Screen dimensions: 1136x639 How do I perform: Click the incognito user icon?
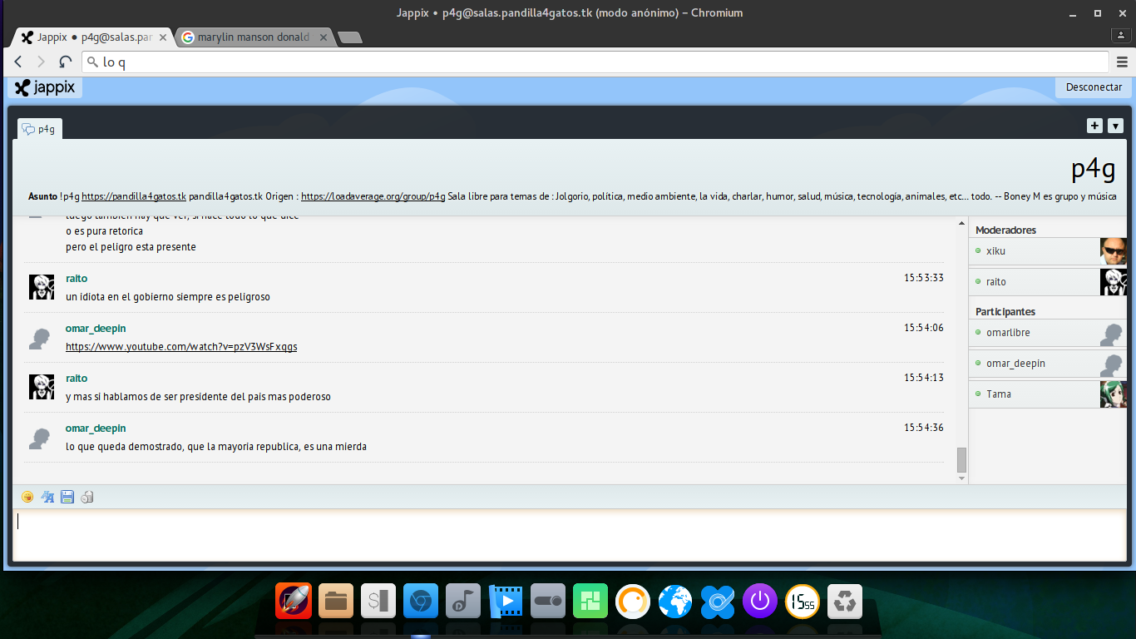pyautogui.click(x=1122, y=35)
